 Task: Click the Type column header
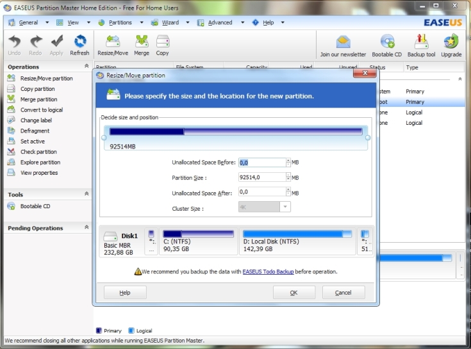412,67
